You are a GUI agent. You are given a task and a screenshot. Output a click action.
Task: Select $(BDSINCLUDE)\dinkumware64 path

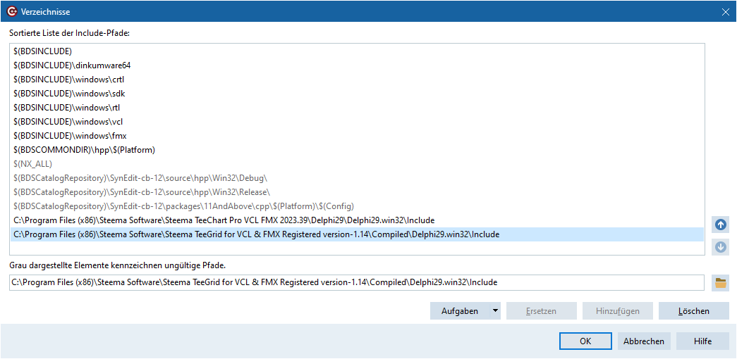[357, 65]
